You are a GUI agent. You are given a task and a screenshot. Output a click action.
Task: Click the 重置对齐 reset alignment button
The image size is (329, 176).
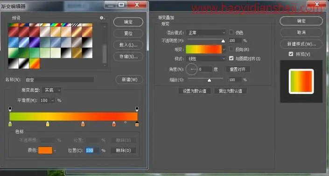238,69
